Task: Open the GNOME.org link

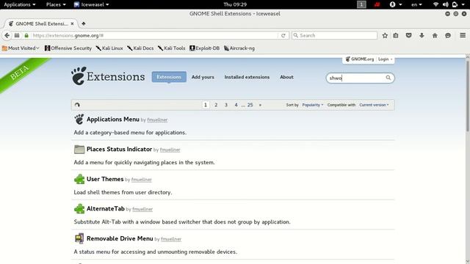Action: tap(360, 59)
